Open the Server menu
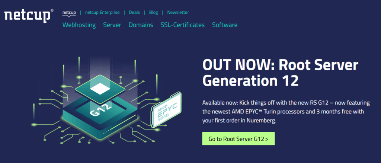This screenshot has width=381, height=163. 112,25
